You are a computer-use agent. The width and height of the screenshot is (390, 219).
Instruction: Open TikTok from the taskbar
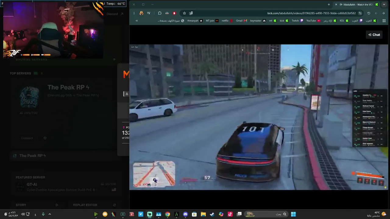pyautogui.click(x=230, y=214)
